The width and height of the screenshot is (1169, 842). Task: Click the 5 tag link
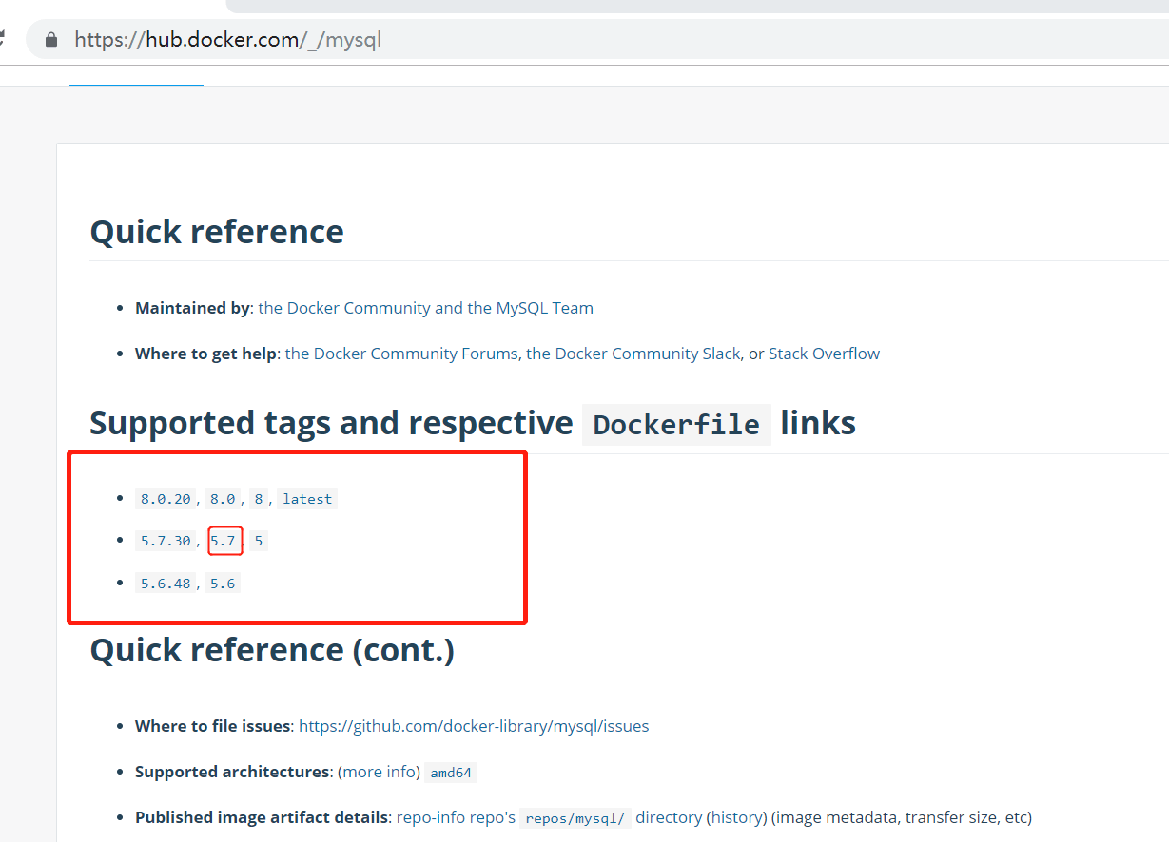click(259, 541)
